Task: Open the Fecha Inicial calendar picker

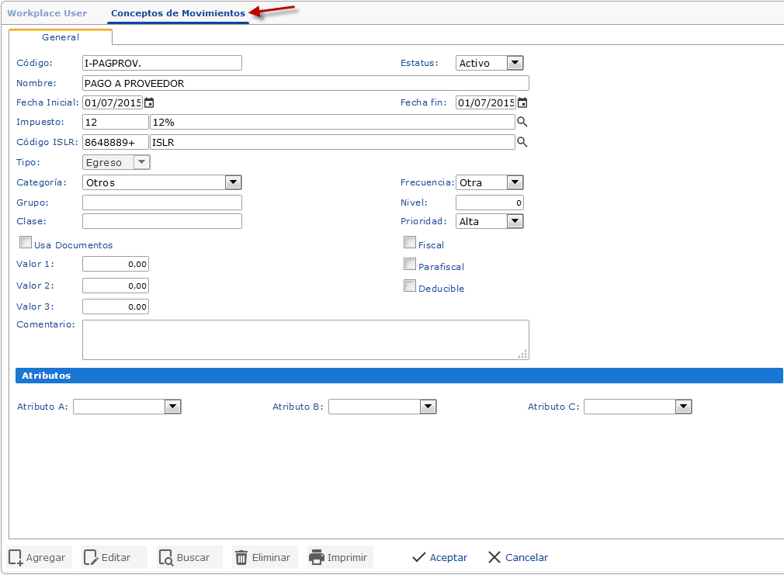Action: click(x=149, y=102)
